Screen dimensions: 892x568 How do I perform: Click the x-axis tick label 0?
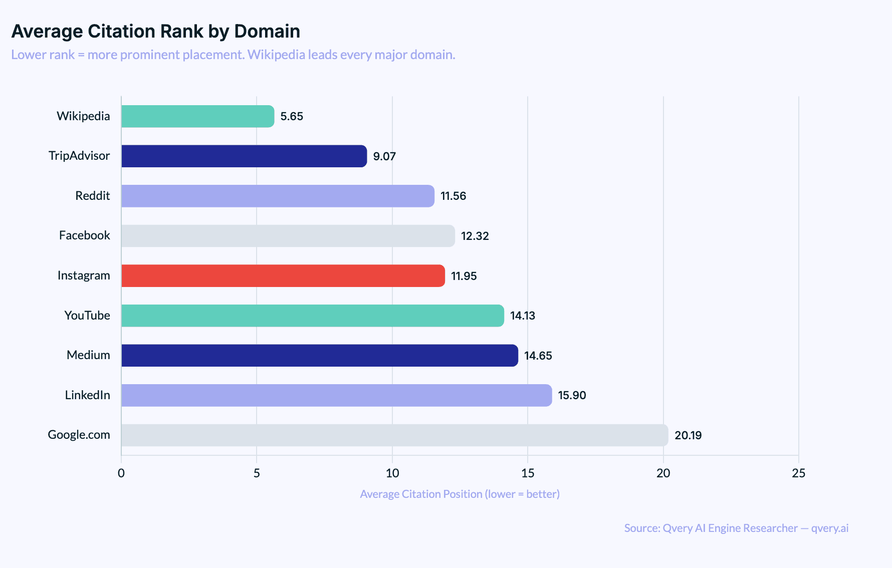pyautogui.click(x=121, y=473)
